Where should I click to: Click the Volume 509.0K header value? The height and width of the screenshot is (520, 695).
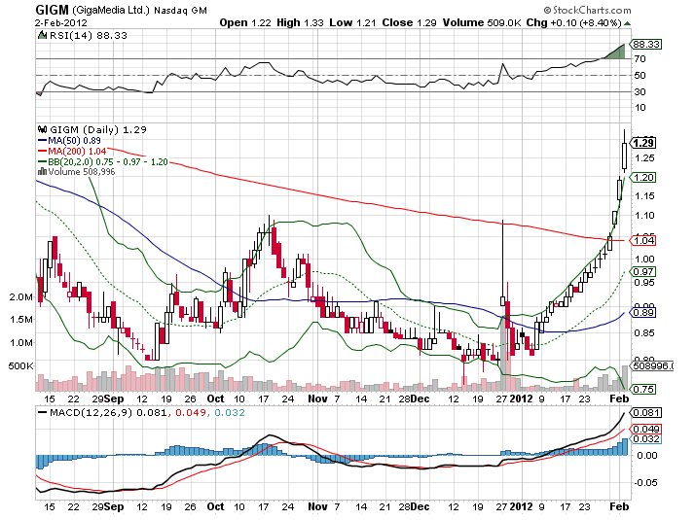point(482,22)
